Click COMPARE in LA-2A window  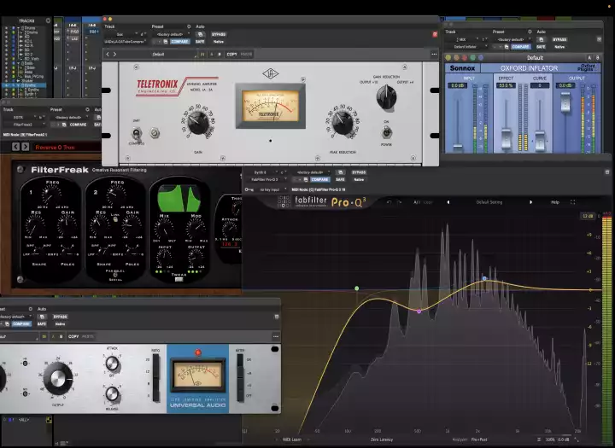[179, 42]
